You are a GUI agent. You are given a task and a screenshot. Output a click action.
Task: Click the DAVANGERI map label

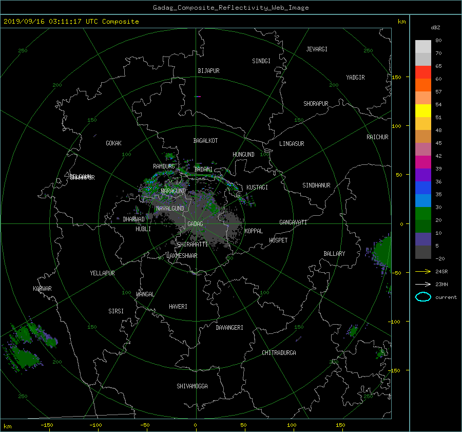point(229,328)
